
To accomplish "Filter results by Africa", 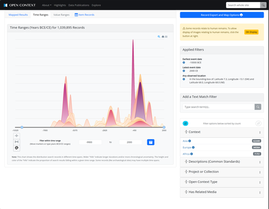I will tap(186, 154).
